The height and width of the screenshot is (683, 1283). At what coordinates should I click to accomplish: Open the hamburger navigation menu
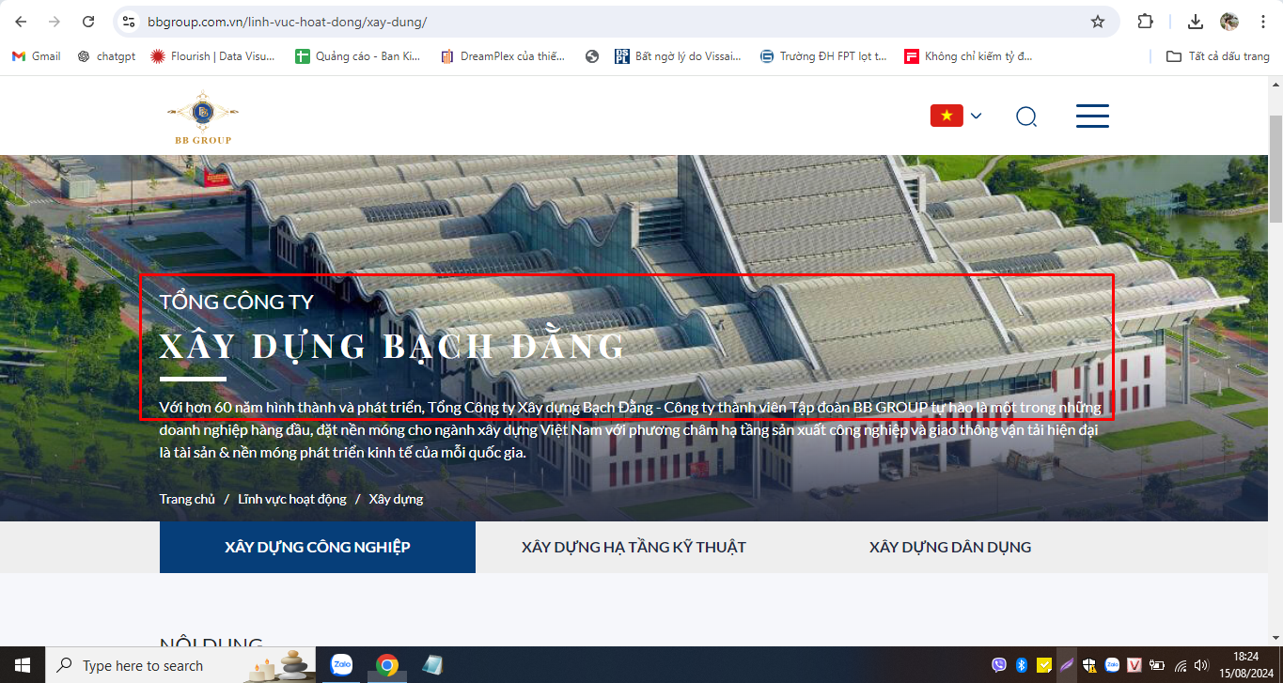coord(1092,116)
